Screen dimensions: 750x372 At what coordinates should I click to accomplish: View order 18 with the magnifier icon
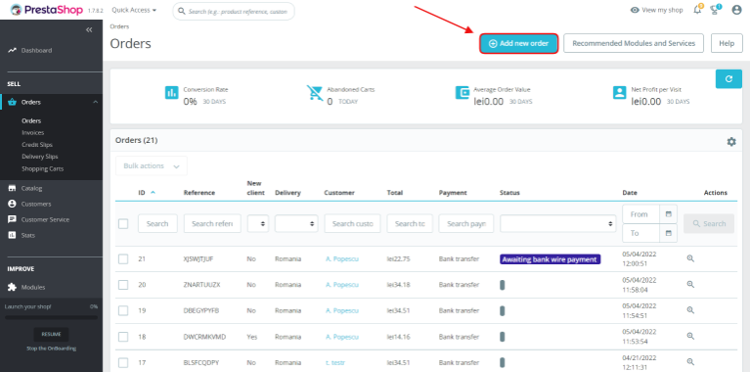(x=690, y=336)
